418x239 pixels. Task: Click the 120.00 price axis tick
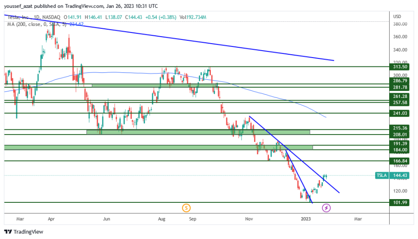tap(400, 191)
